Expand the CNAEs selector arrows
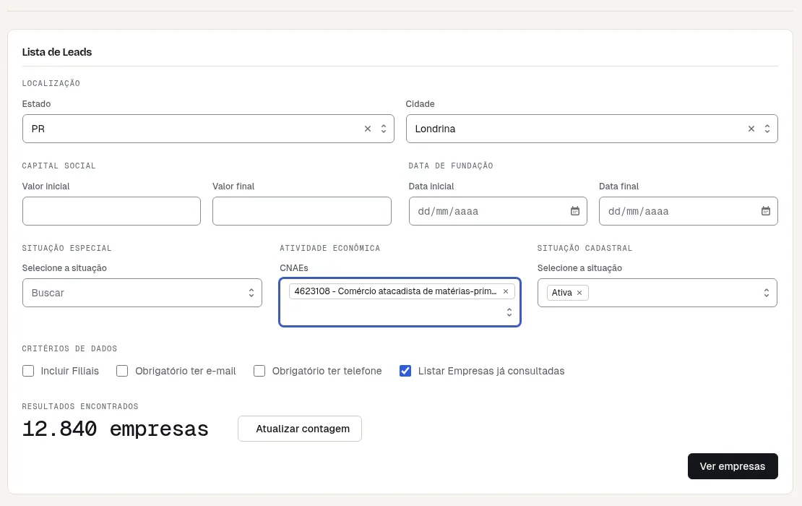 point(509,312)
